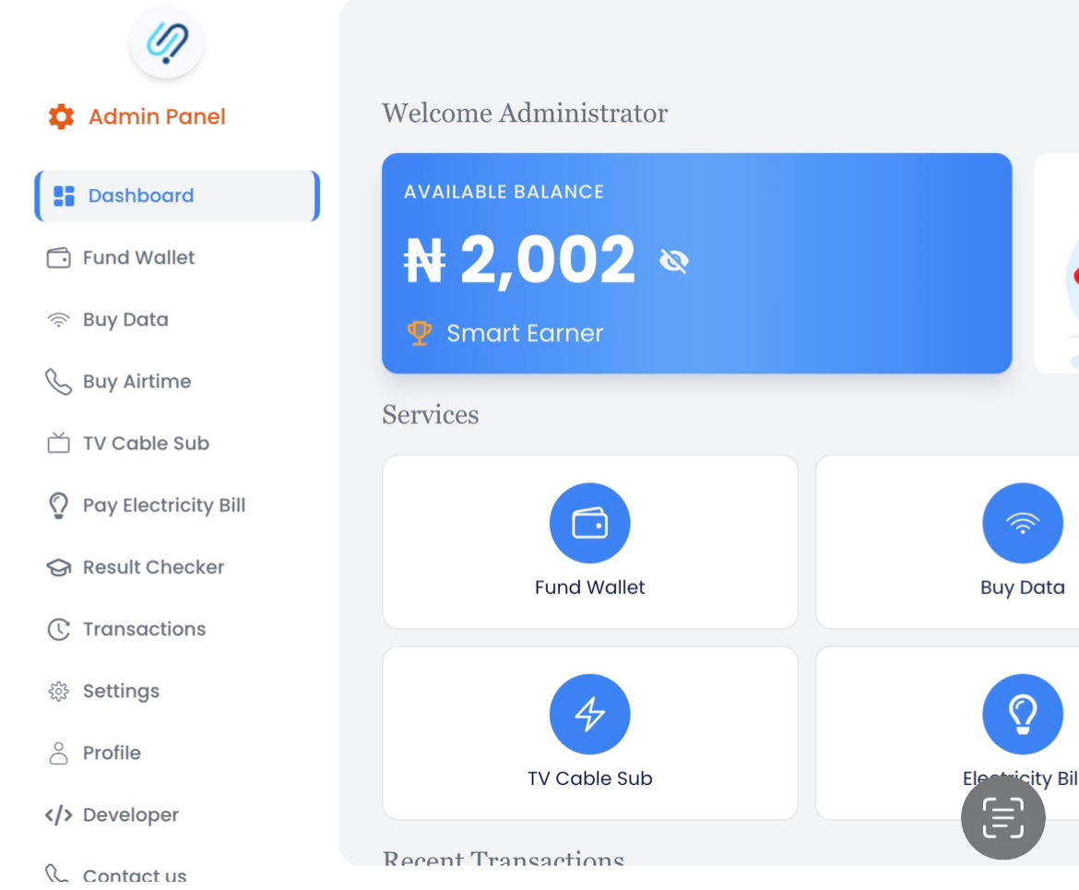Open Dashboard in the sidebar
Screen dimensions: 1079x890
(140, 196)
